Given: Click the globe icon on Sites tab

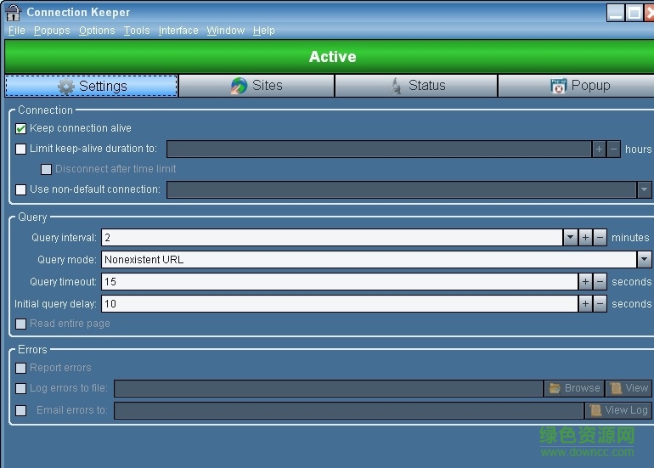Looking at the screenshot, I should (x=239, y=86).
